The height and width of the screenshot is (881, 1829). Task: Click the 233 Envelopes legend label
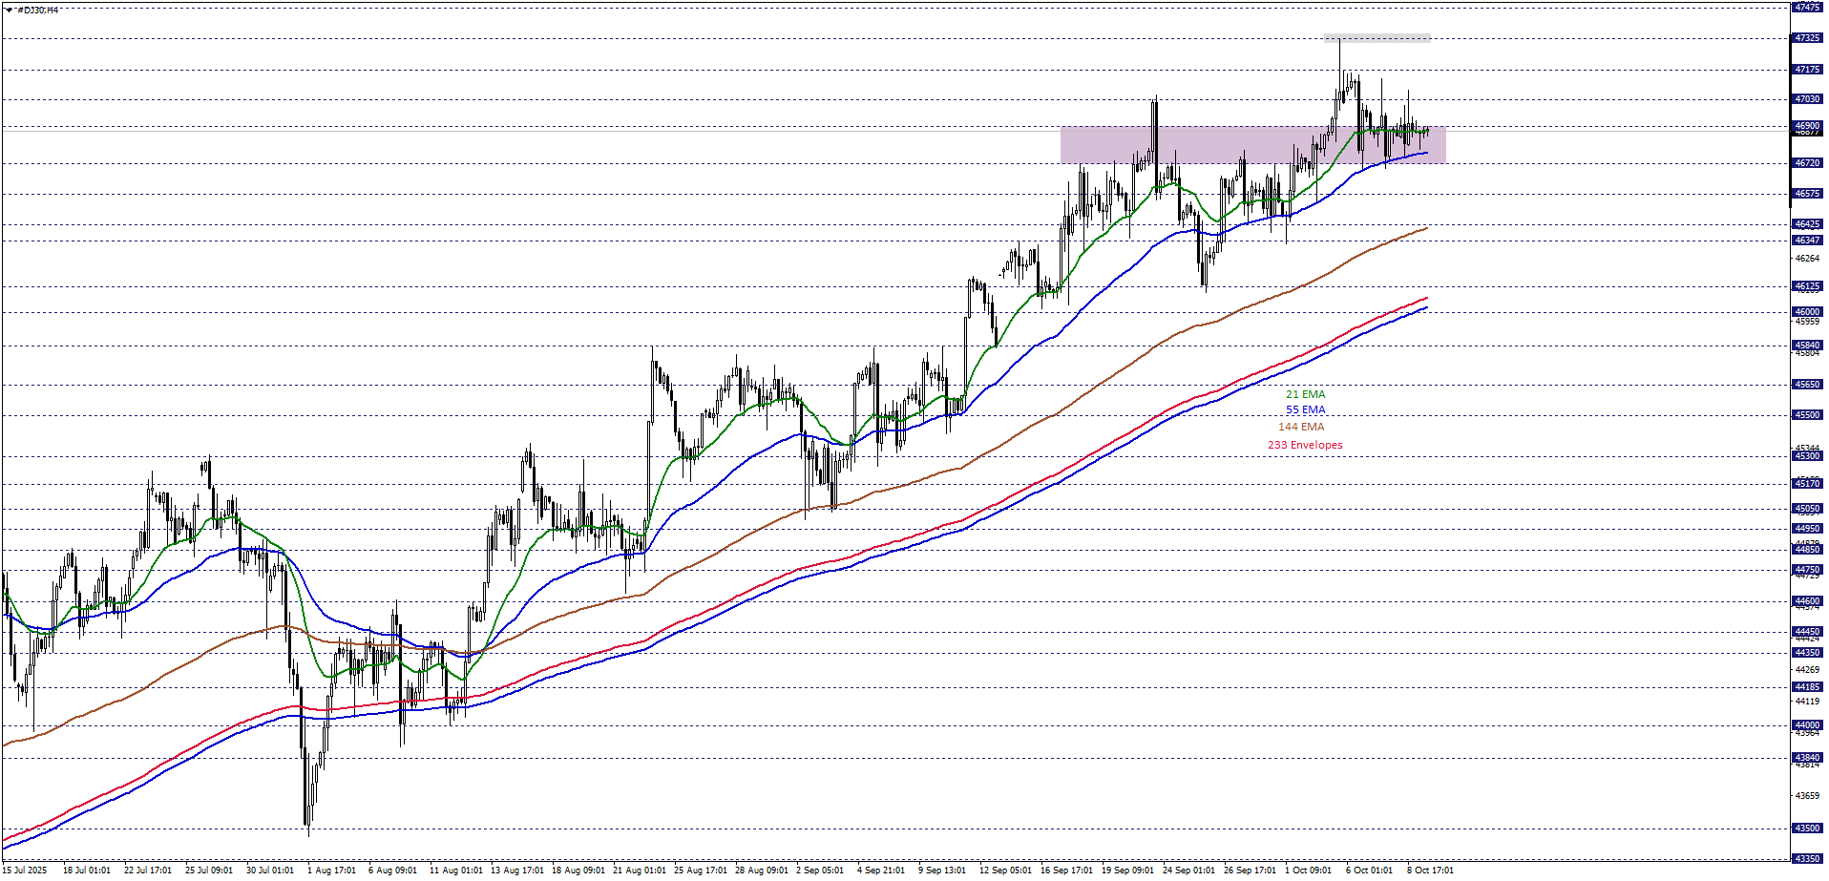1305,445
